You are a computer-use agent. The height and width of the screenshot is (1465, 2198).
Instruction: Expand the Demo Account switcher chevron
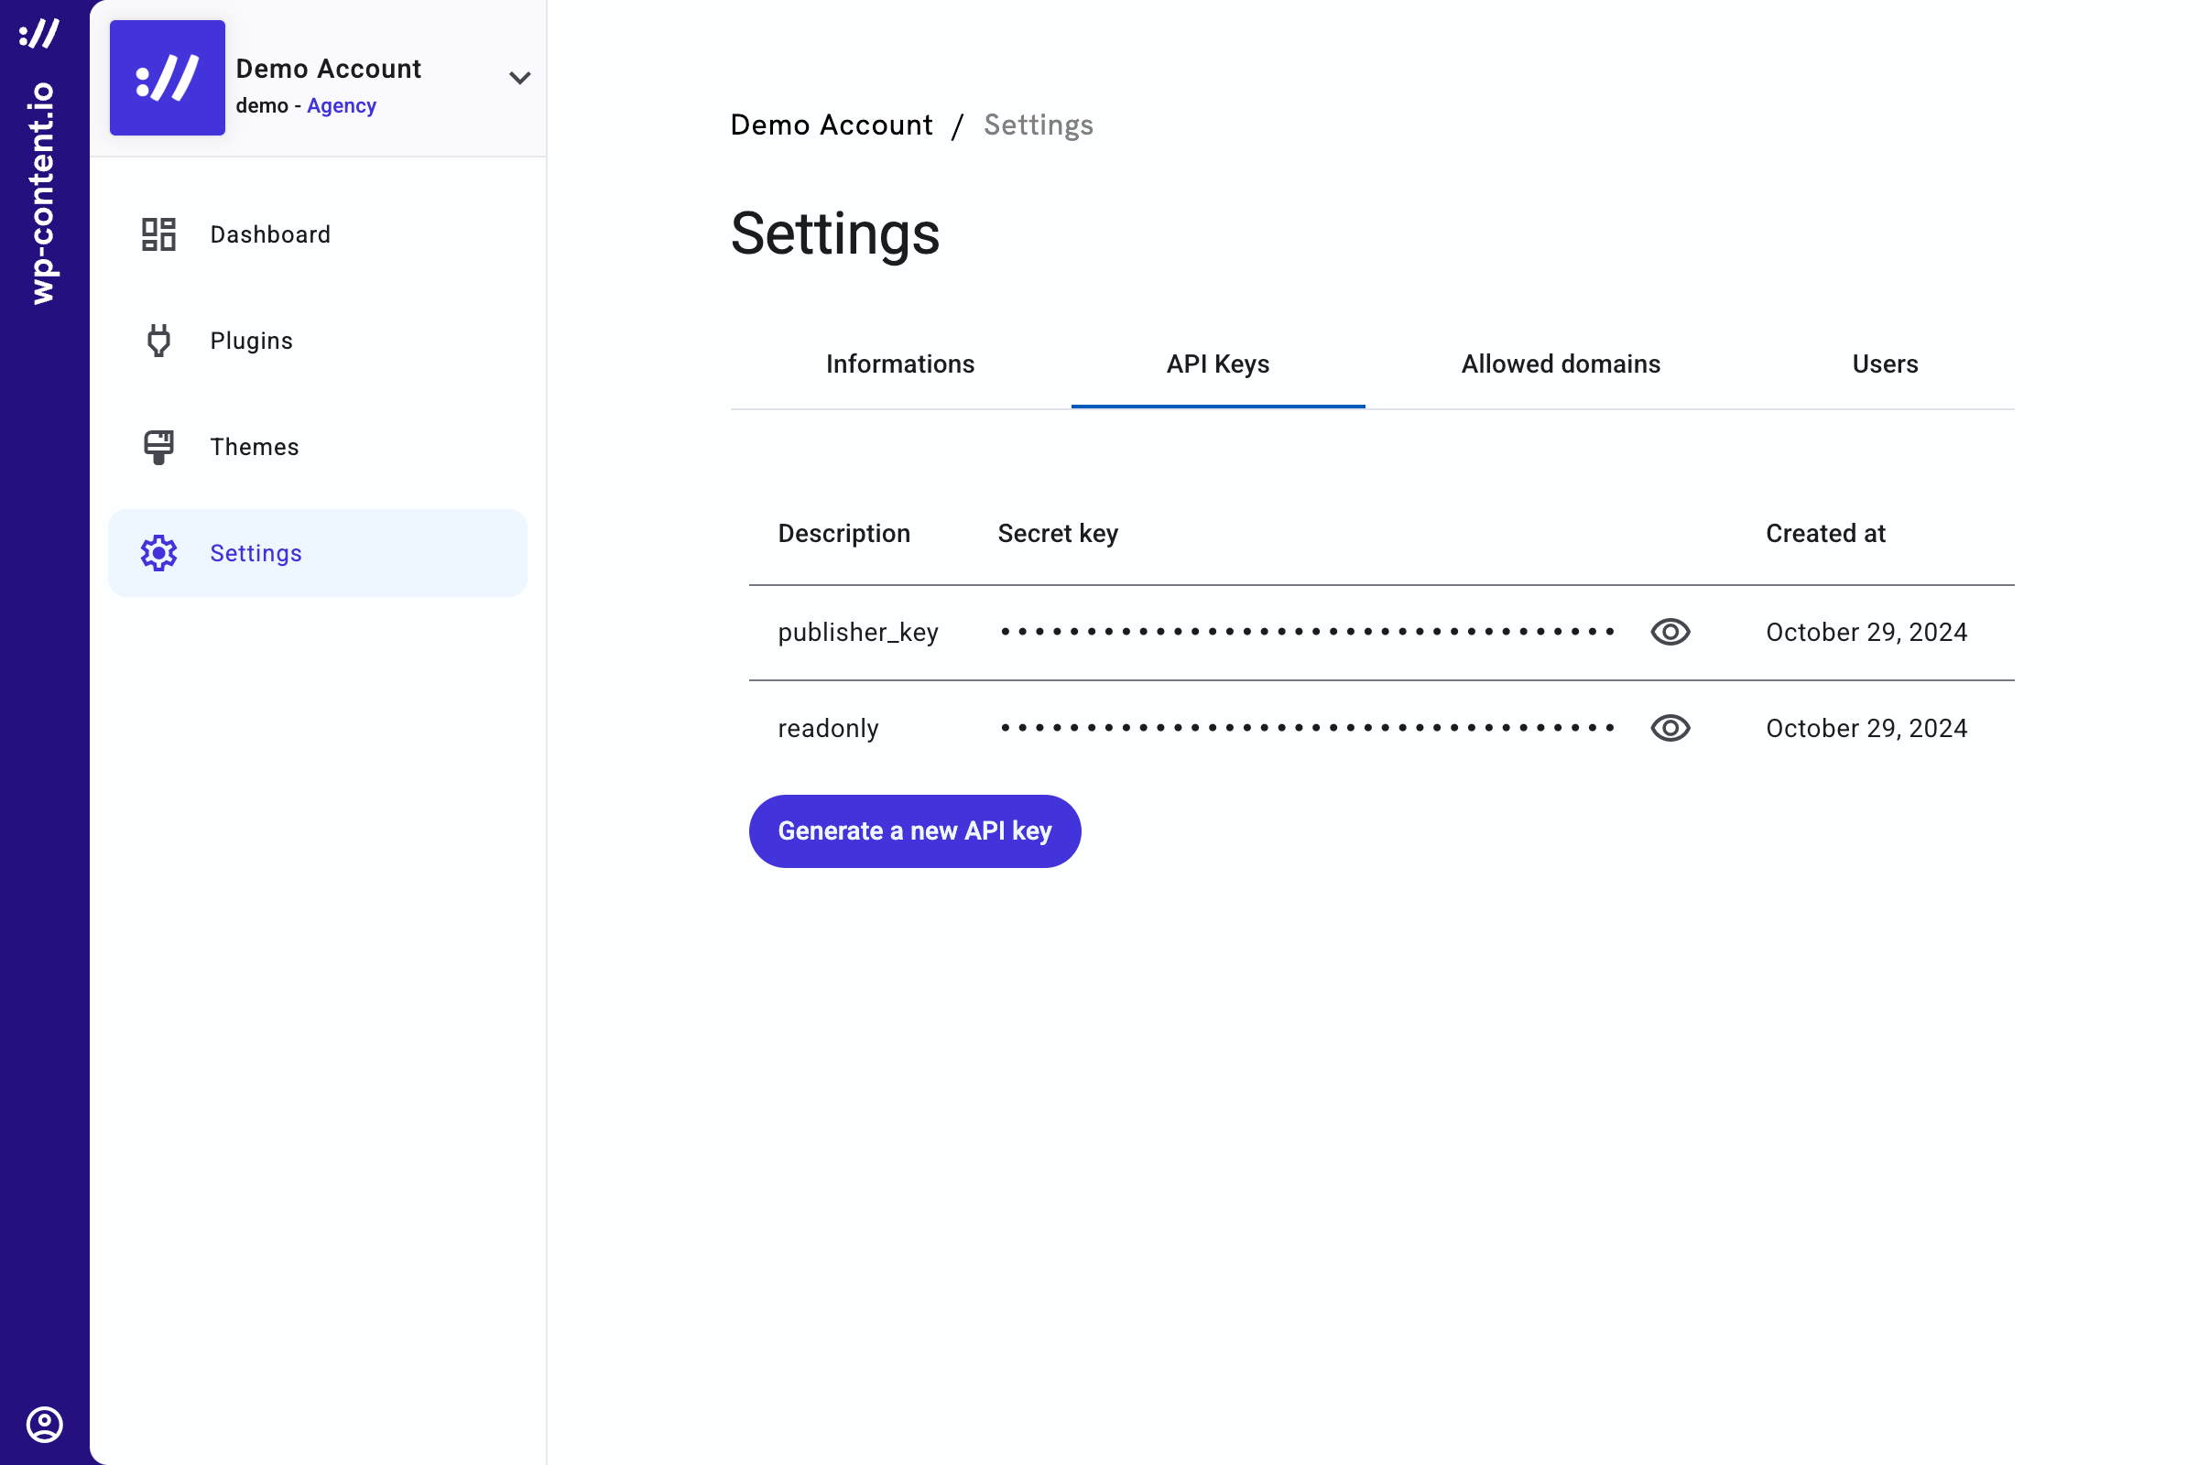(x=519, y=78)
